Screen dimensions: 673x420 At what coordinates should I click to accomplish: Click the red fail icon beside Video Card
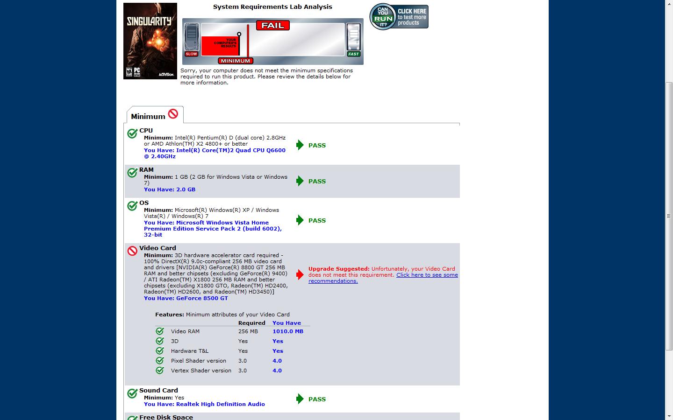[x=132, y=251]
